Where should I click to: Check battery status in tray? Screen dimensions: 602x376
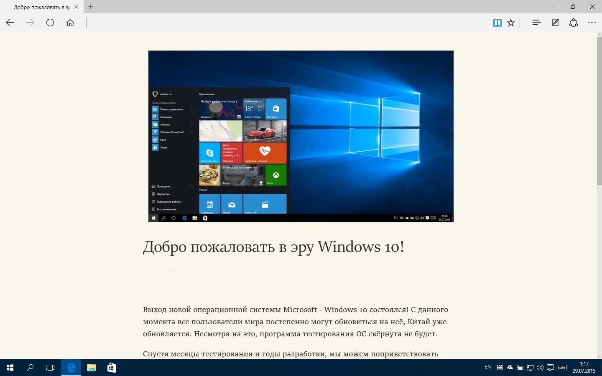pyautogui.click(x=520, y=368)
